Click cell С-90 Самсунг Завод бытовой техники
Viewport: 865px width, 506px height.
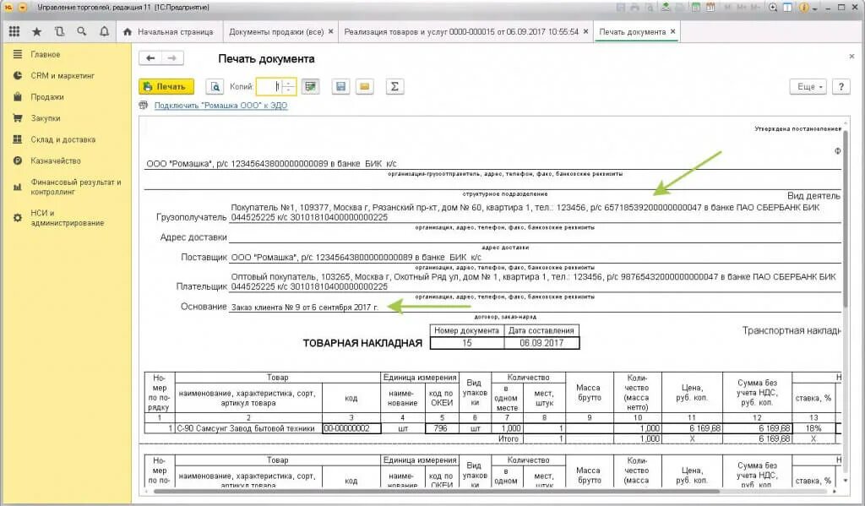[248, 428]
